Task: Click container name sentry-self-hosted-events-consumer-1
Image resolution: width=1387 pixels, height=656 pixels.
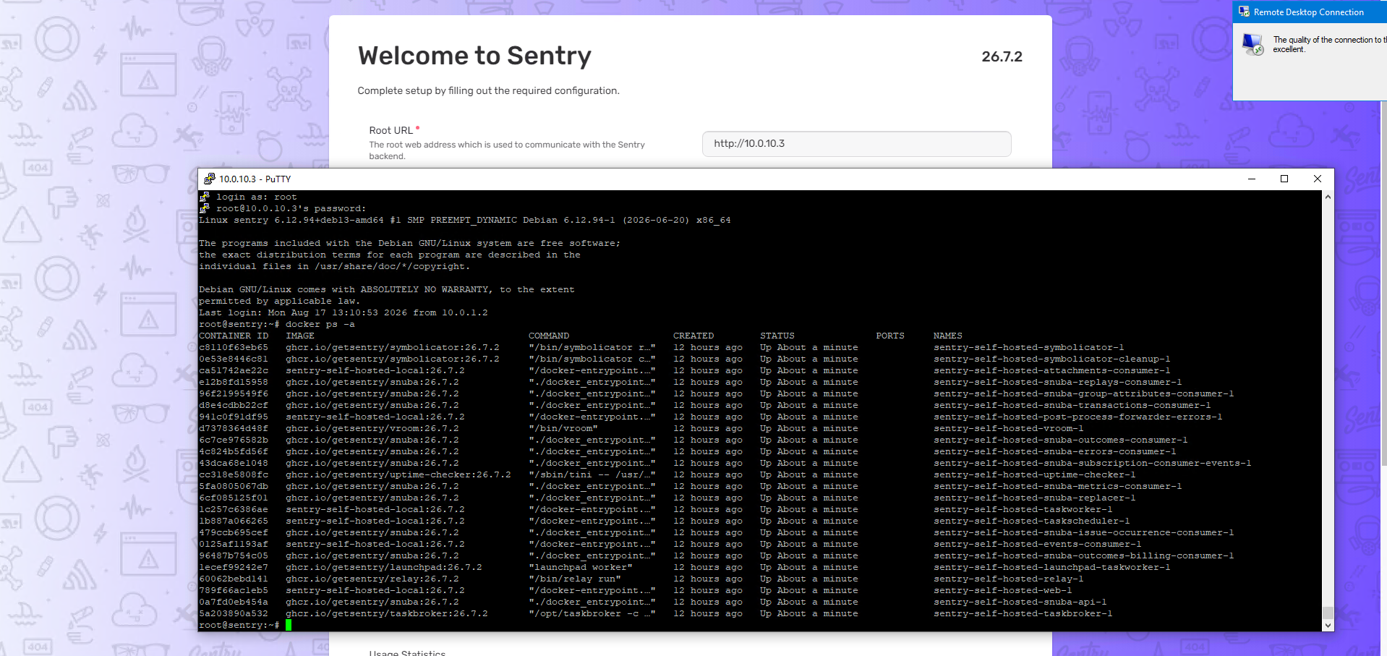Action: (1038, 544)
